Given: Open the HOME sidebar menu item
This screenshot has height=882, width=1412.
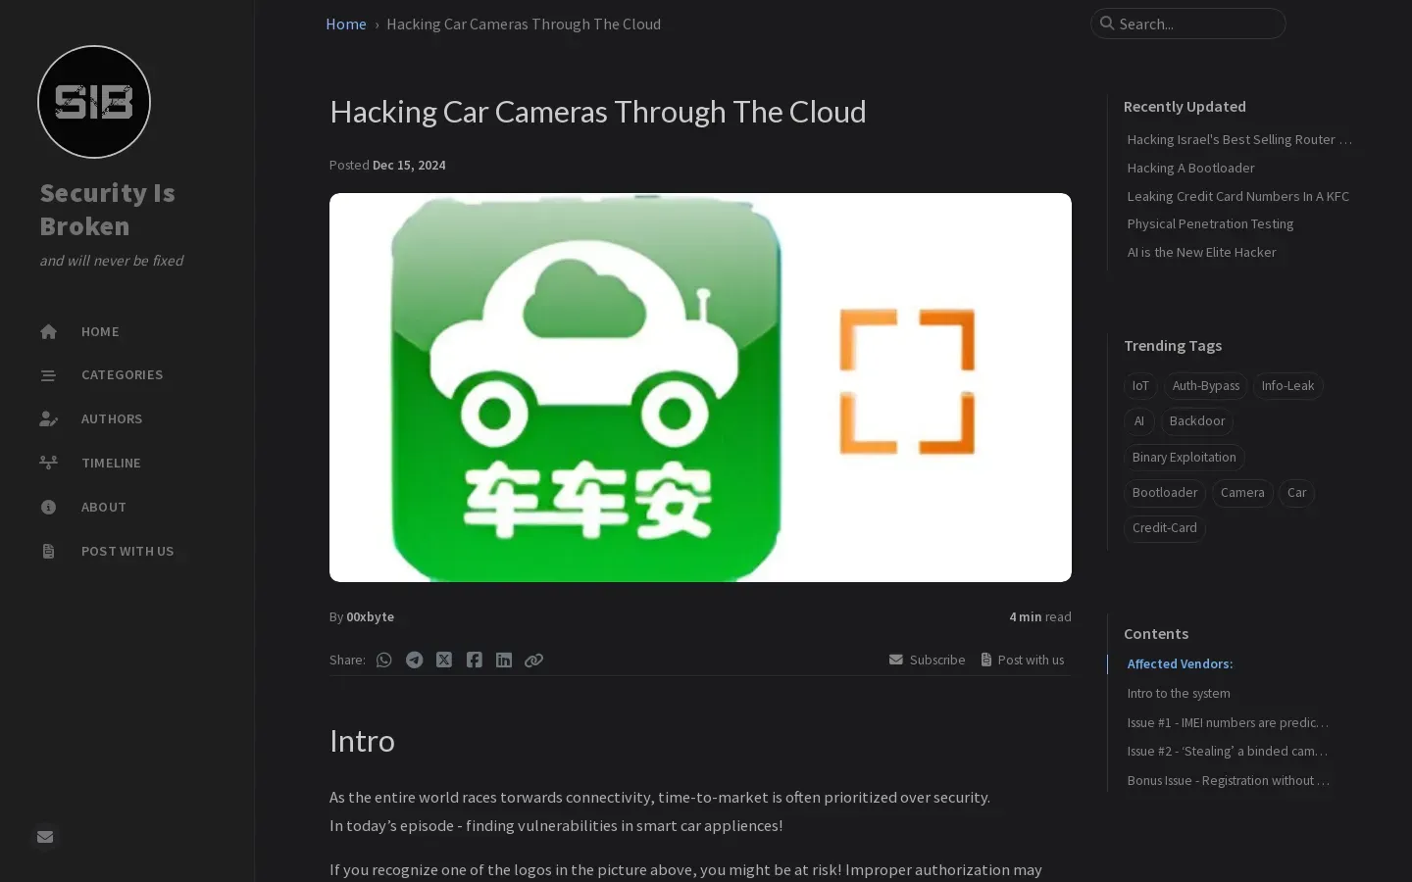Looking at the screenshot, I should click(x=127, y=332).
